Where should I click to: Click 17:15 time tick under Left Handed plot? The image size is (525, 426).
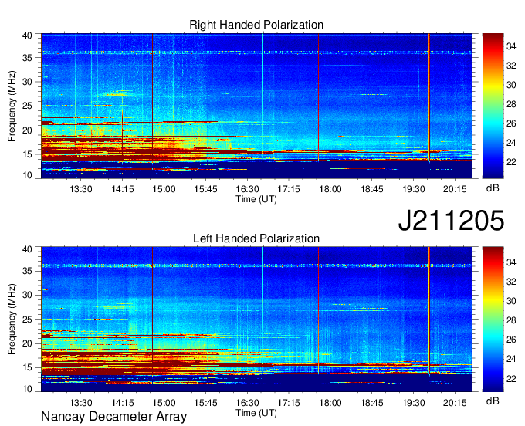tap(289, 403)
